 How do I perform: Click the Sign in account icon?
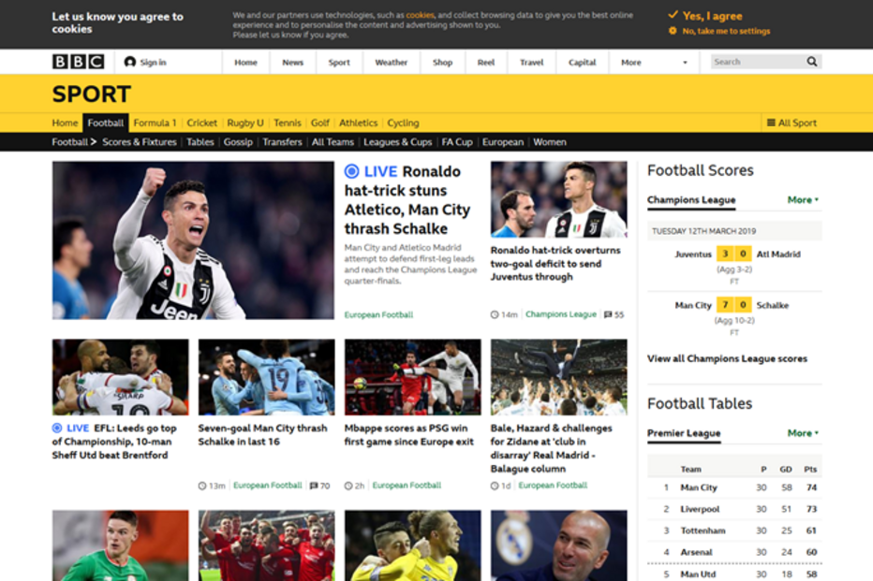coord(130,63)
